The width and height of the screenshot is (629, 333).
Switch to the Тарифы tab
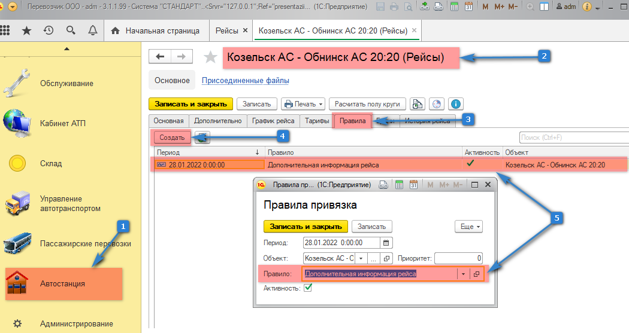pos(316,120)
